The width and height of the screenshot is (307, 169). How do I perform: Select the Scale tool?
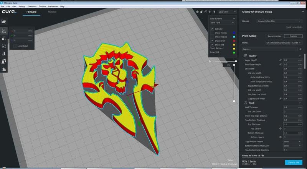[4, 39]
